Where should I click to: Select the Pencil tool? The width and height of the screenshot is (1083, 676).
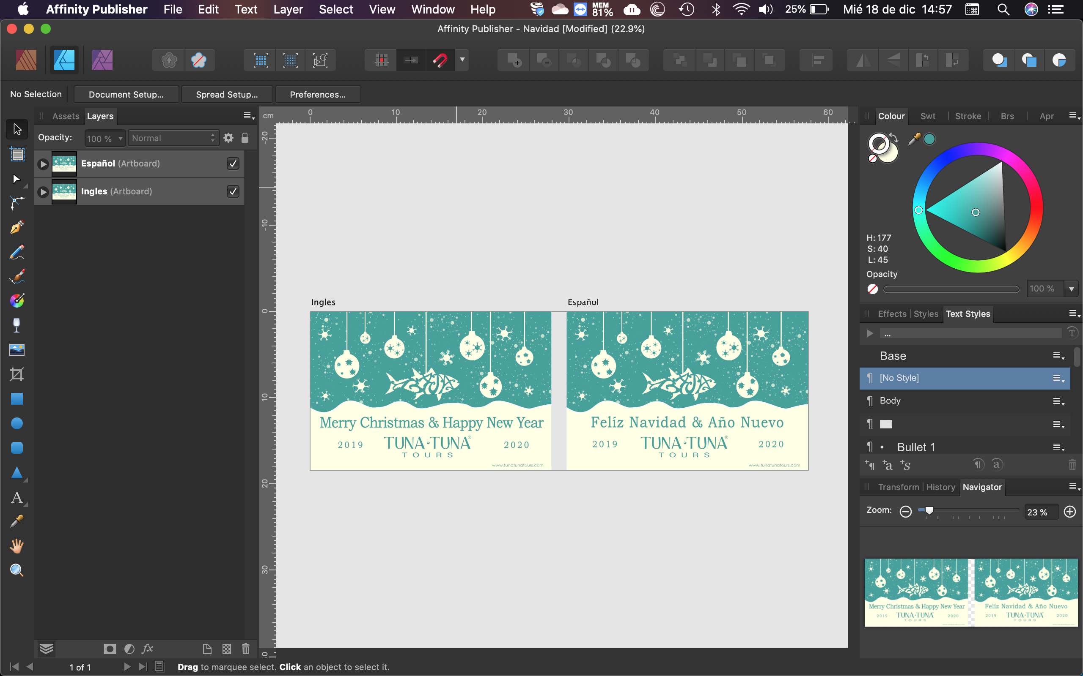17,228
